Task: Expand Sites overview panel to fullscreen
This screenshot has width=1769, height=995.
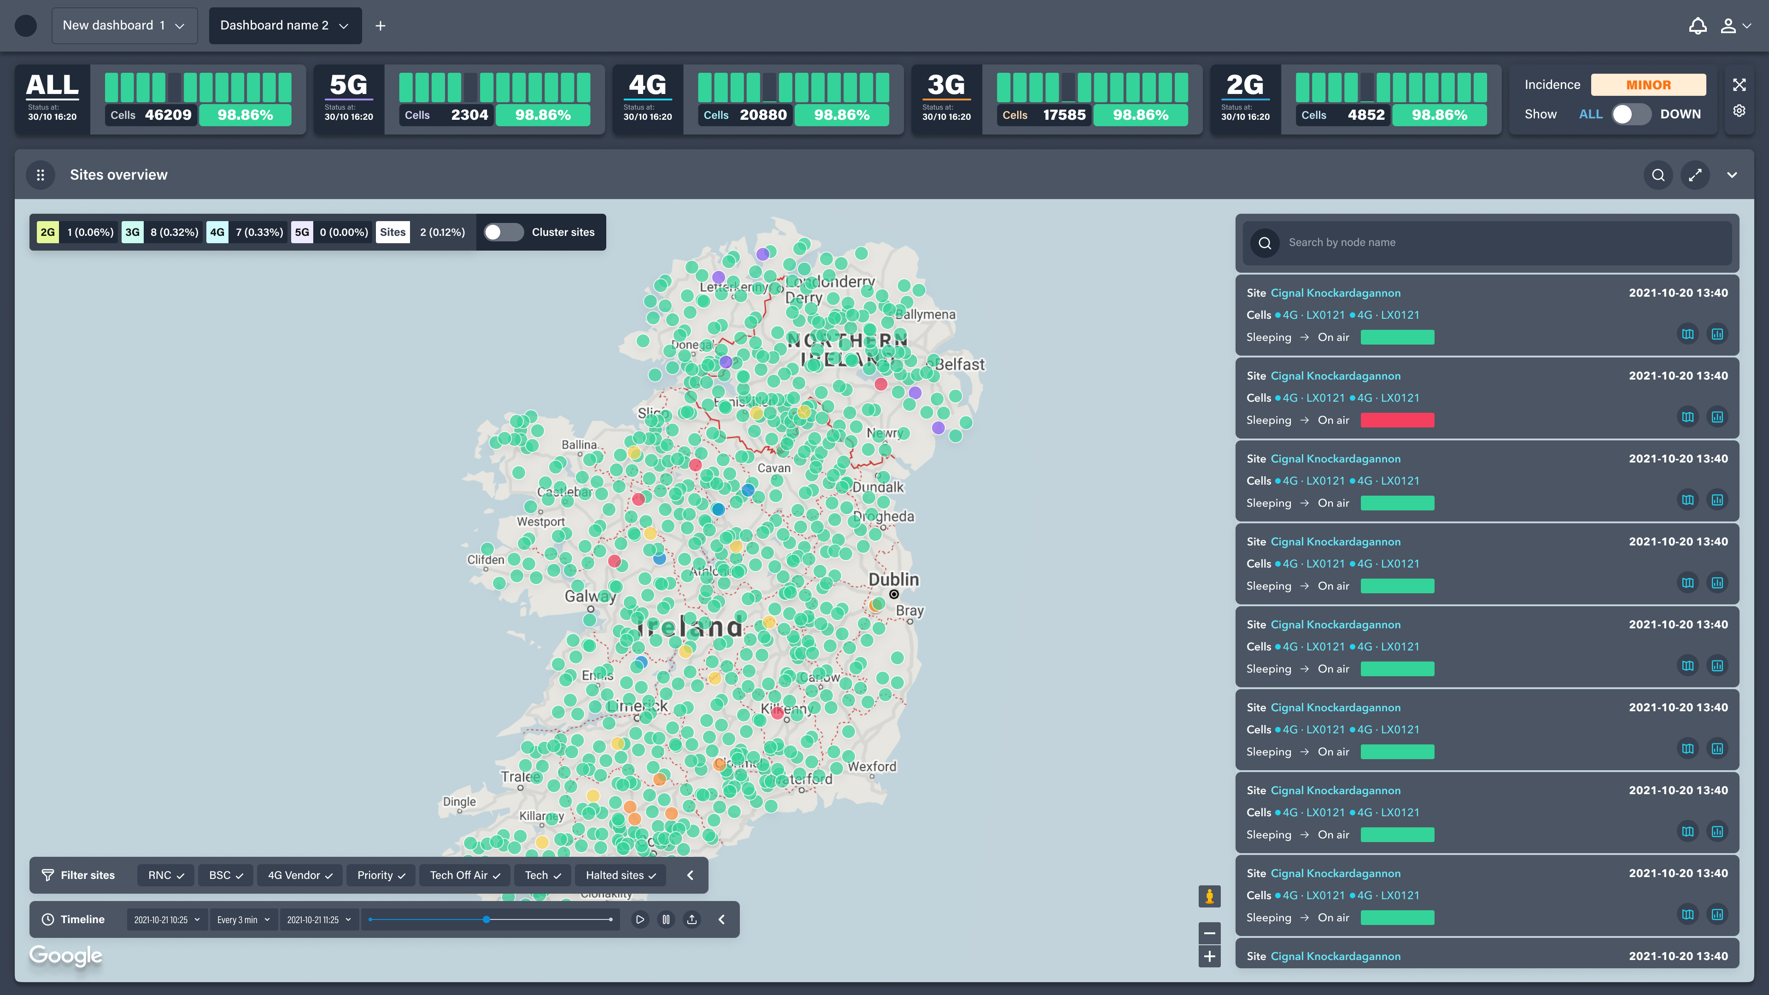Action: (1695, 175)
